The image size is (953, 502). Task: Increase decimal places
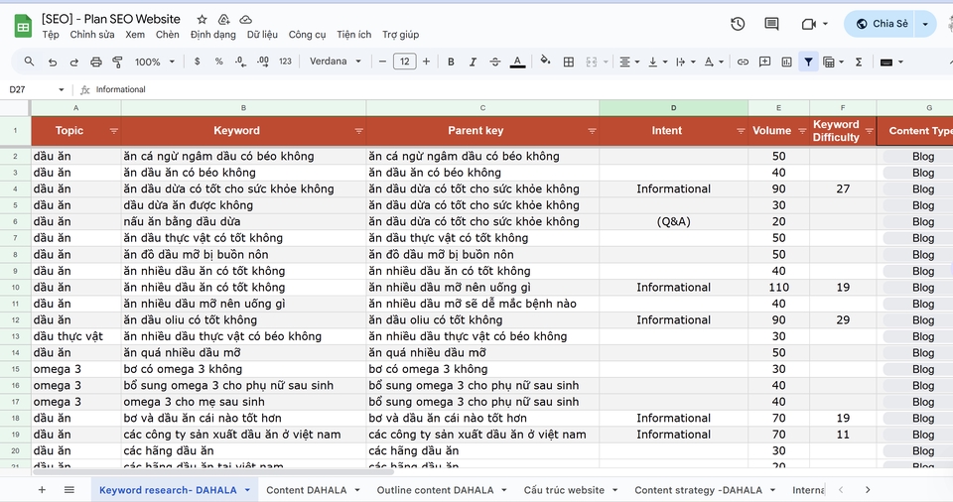262,62
